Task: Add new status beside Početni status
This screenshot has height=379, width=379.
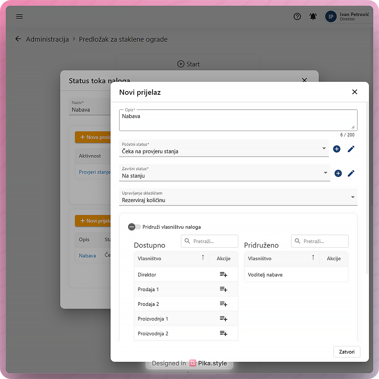Action: (336, 149)
